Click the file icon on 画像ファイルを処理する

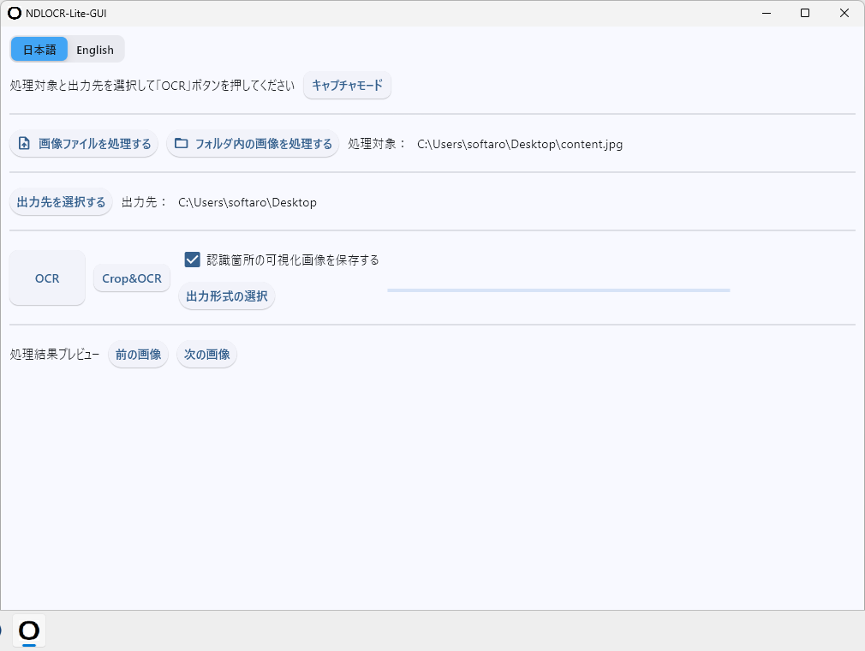tap(24, 144)
